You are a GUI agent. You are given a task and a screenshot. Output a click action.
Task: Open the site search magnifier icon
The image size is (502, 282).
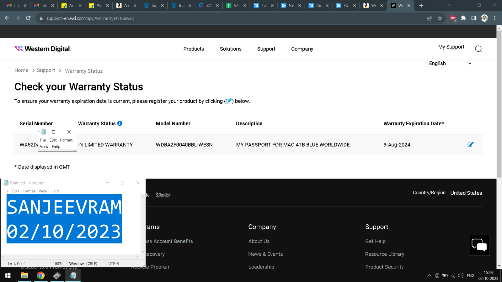(x=478, y=49)
